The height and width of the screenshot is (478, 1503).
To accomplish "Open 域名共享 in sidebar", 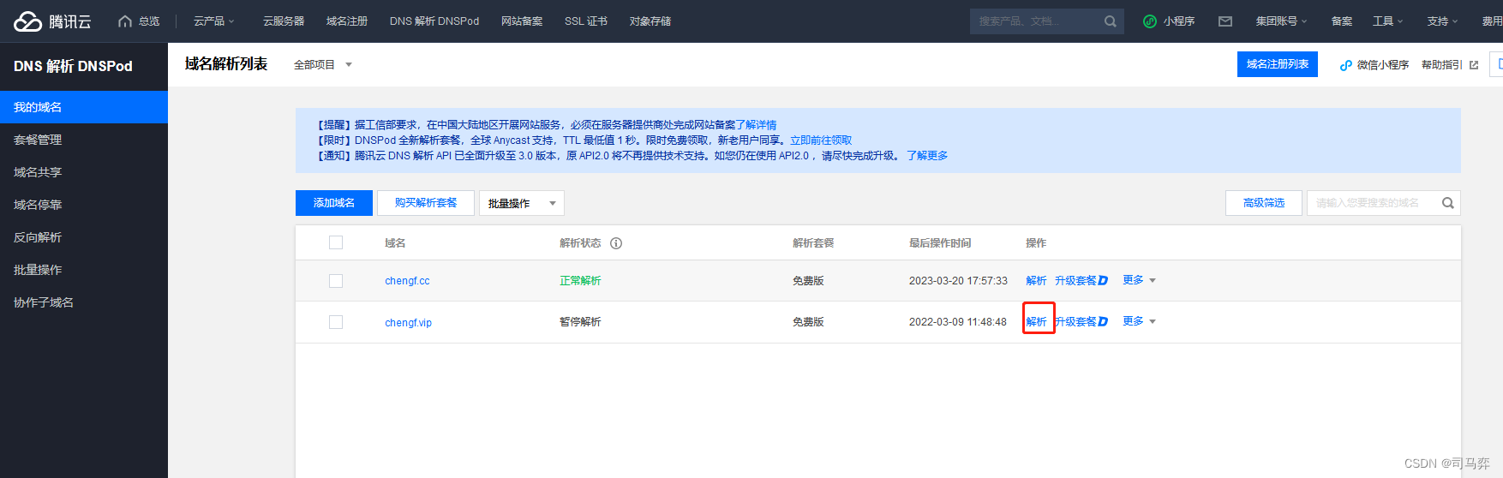I will pyautogui.click(x=84, y=172).
